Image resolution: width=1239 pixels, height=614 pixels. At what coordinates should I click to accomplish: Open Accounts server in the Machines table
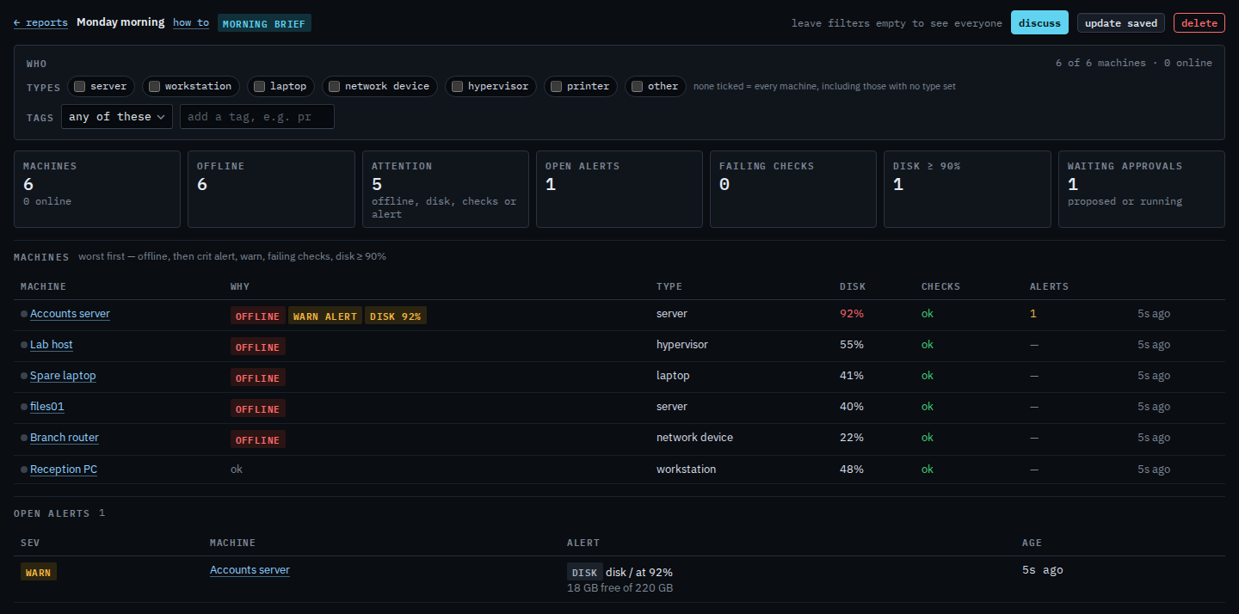click(x=70, y=314)
